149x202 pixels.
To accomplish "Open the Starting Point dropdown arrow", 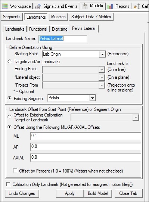I will 102,55.
